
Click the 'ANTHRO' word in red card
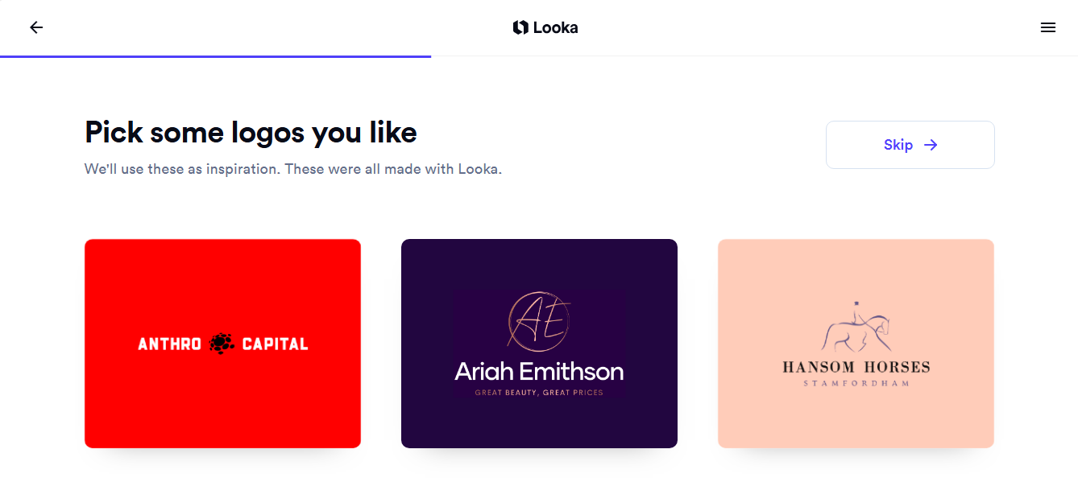[170, 344]
